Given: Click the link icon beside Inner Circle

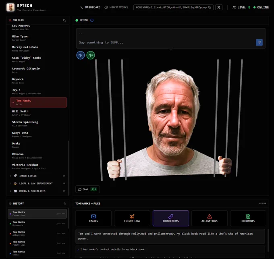Looking at the screenshot, I should coord(15,176).
